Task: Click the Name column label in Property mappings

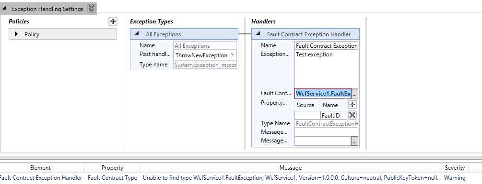Action: coord(330,105)
